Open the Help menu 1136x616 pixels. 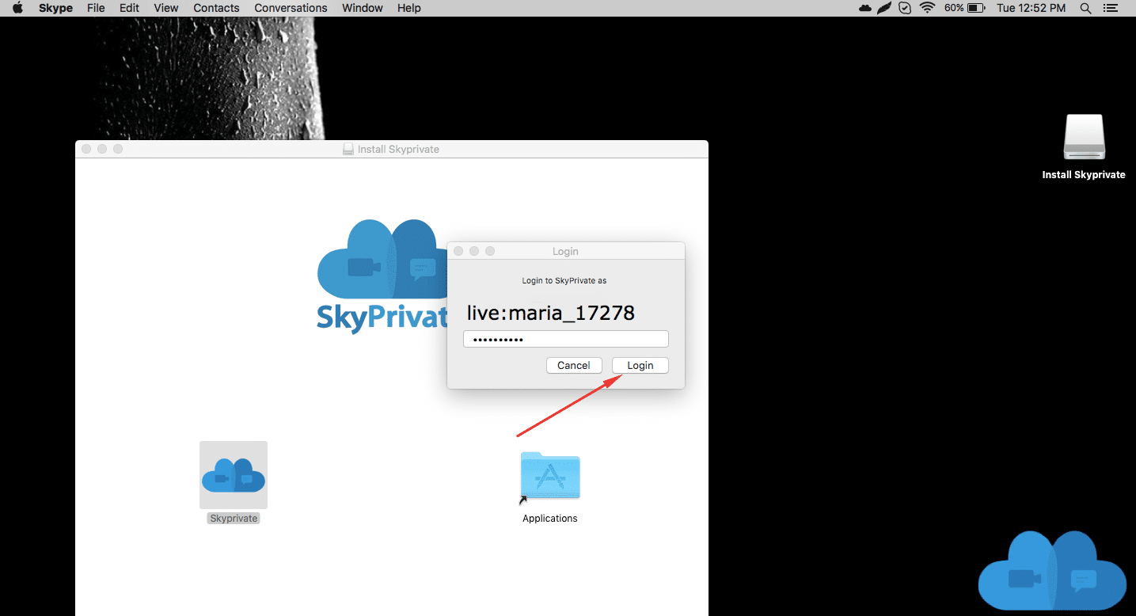point(408,8)
